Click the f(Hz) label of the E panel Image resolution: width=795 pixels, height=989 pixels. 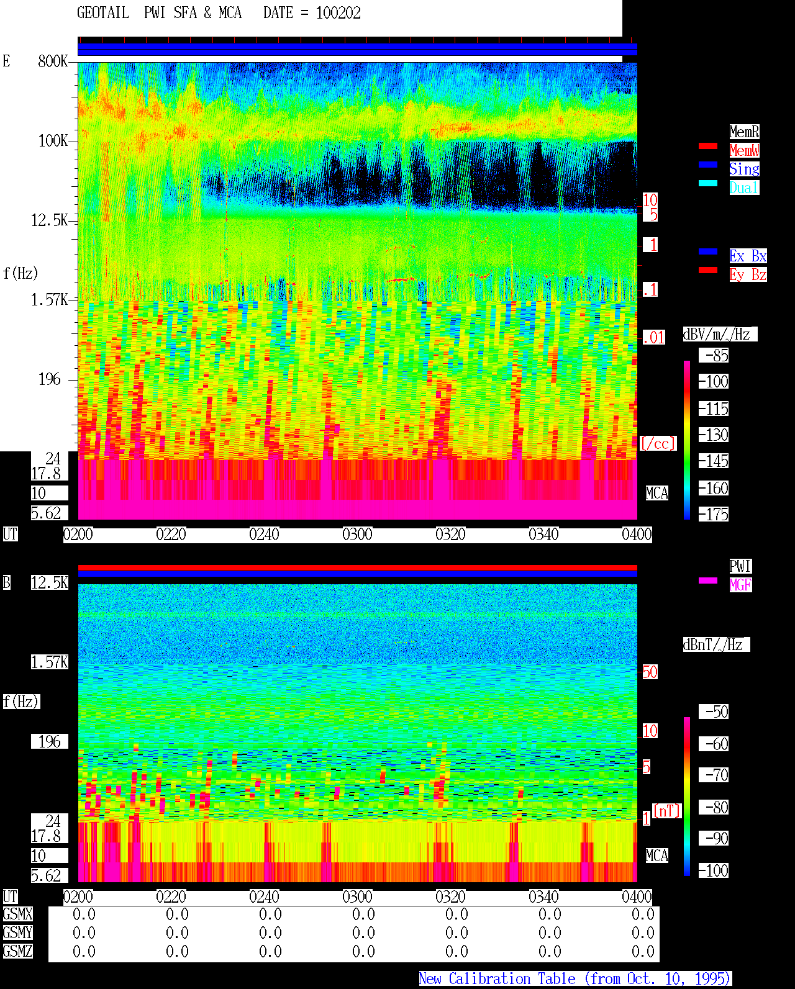(20, 273)
